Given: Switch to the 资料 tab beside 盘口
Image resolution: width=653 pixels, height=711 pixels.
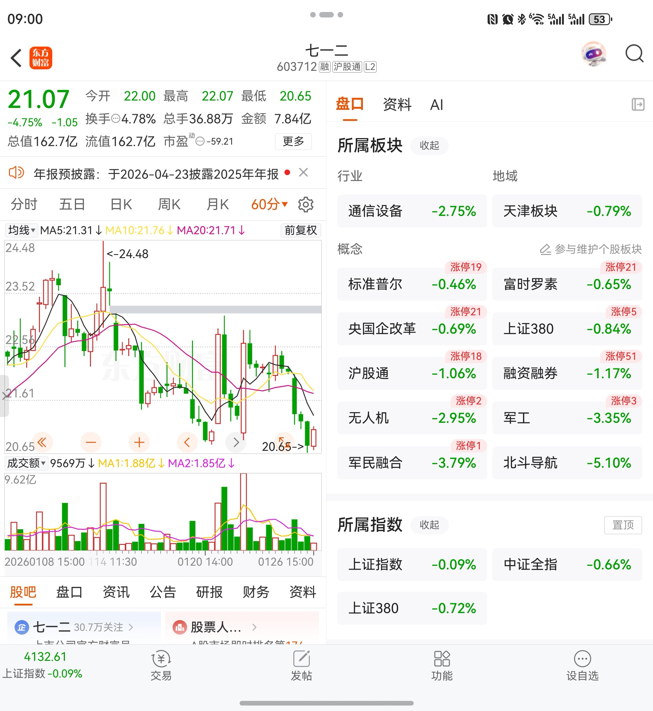Looking at the screenshot, I should click(x=397, y=105).
